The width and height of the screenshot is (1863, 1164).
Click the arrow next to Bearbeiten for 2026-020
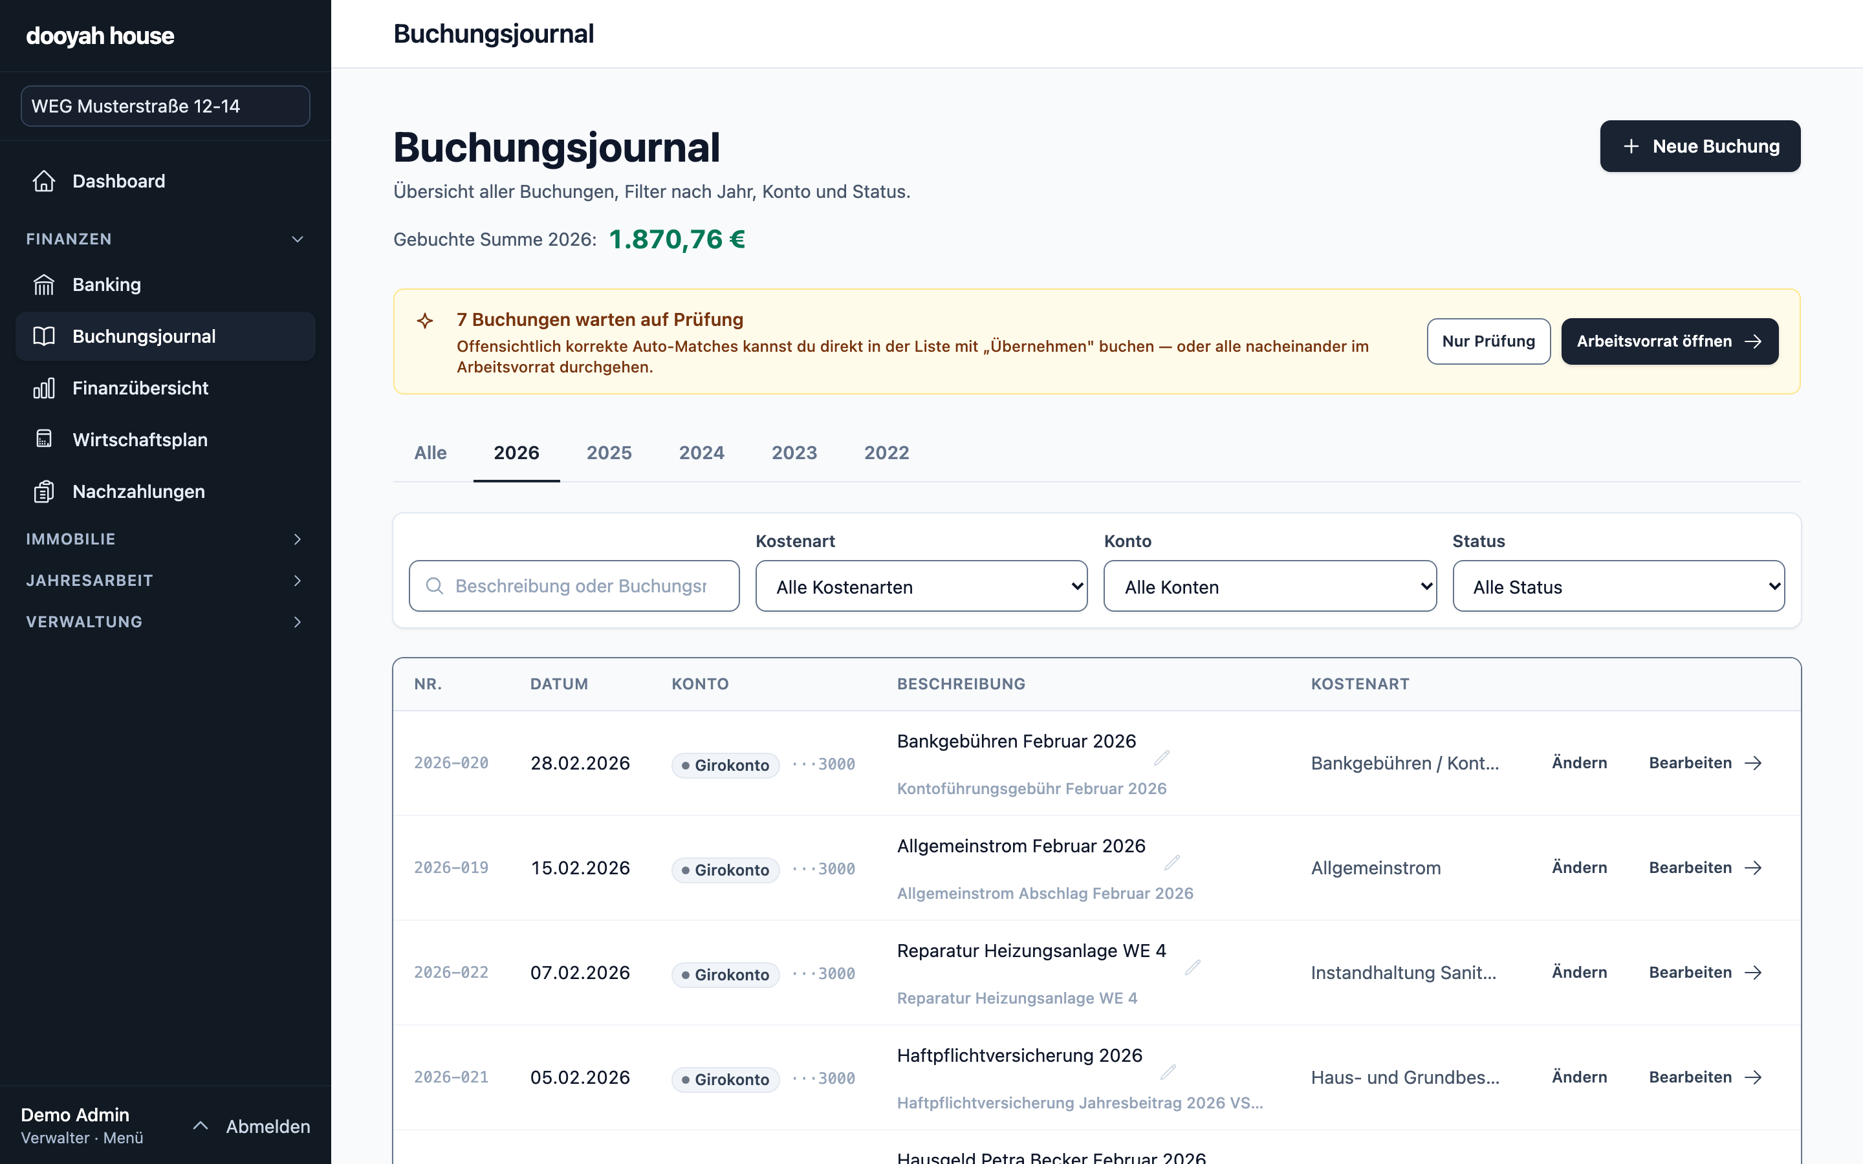tap(1754, 763)
